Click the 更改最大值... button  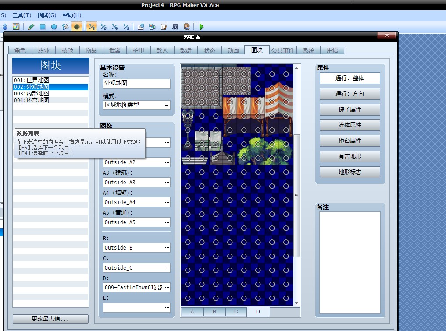point(50,319)
